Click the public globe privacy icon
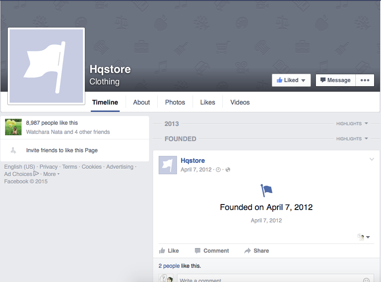 coord(228,170)
